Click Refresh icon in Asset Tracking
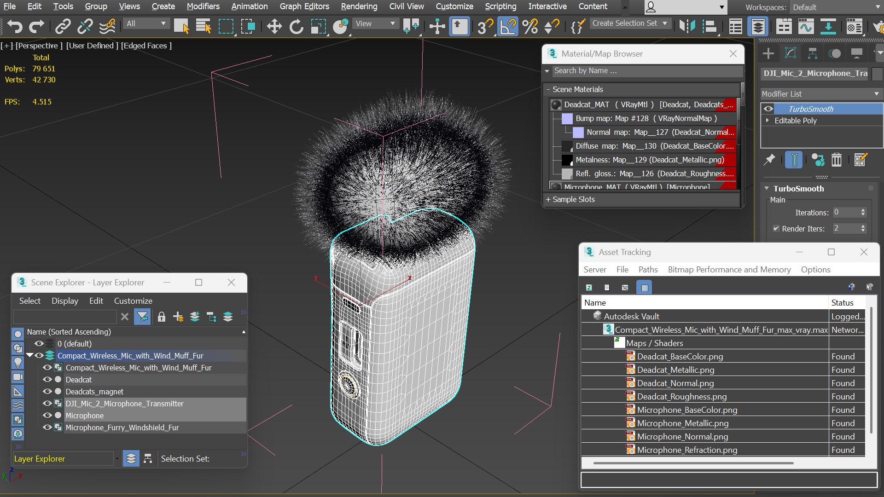The height and width of the screenshot is (497, 884). click(589, 288)
